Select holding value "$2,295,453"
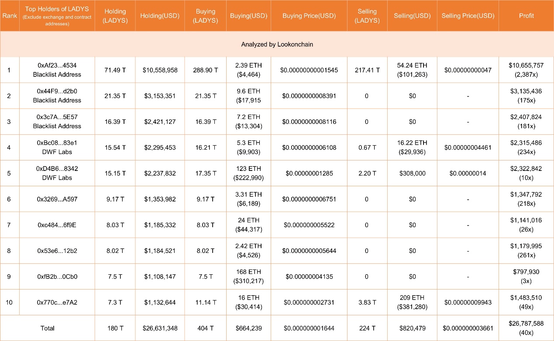The width and height of the screenshot is (554, 341). point(160,147)
